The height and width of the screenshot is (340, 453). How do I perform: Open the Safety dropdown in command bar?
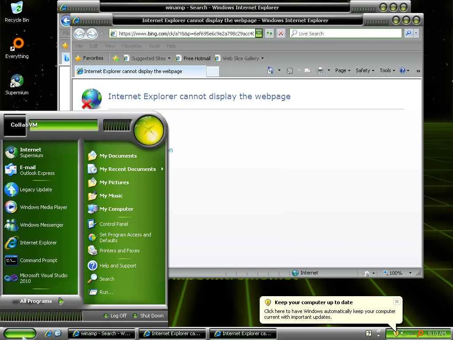365,70
